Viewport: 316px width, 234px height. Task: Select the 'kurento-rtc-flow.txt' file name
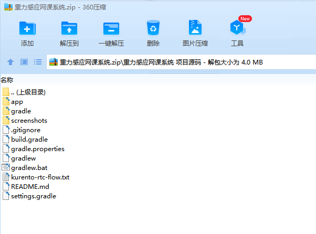coord(40,177)
